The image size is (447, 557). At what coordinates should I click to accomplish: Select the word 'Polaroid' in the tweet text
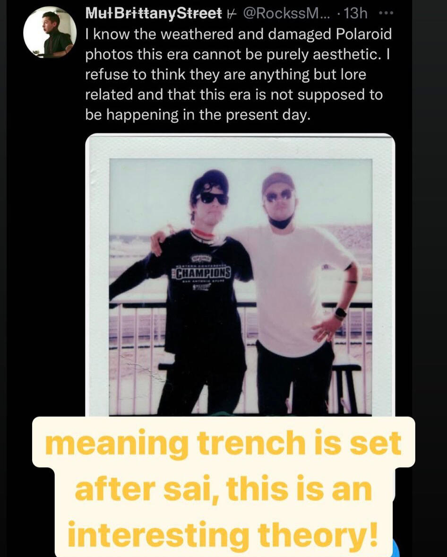(363, 34)
